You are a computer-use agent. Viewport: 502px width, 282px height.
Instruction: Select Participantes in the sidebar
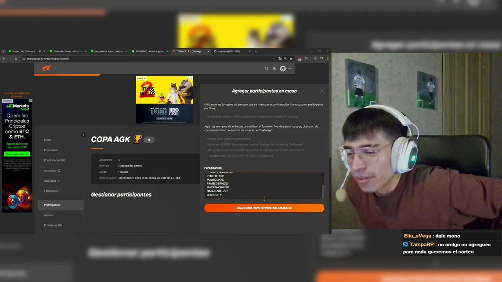tap(60, 205)
